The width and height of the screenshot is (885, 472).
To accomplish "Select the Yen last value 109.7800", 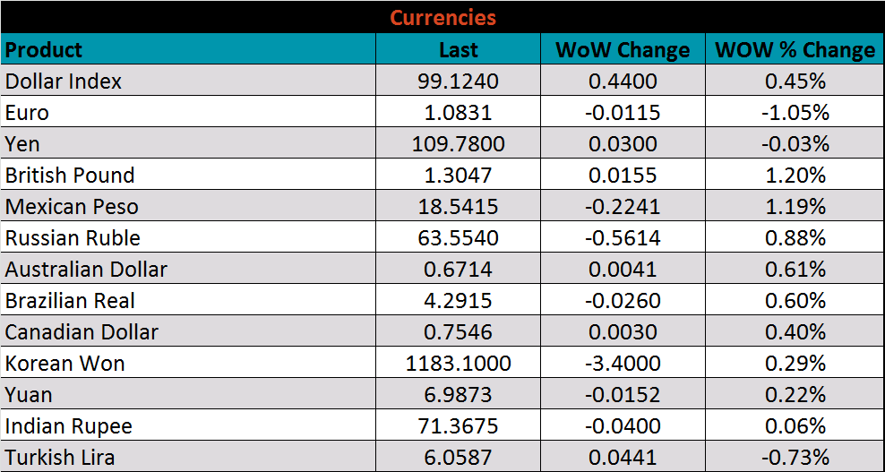I will pos(458,144).
